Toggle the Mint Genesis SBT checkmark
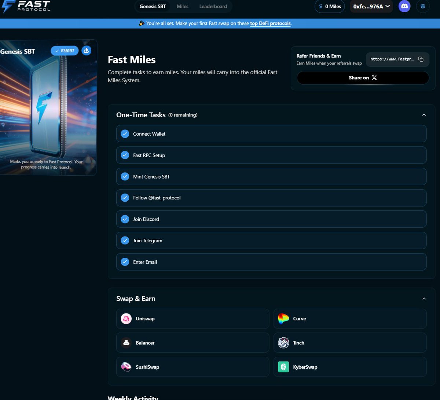This screenshot has height=400, width=440. point(125,176)
